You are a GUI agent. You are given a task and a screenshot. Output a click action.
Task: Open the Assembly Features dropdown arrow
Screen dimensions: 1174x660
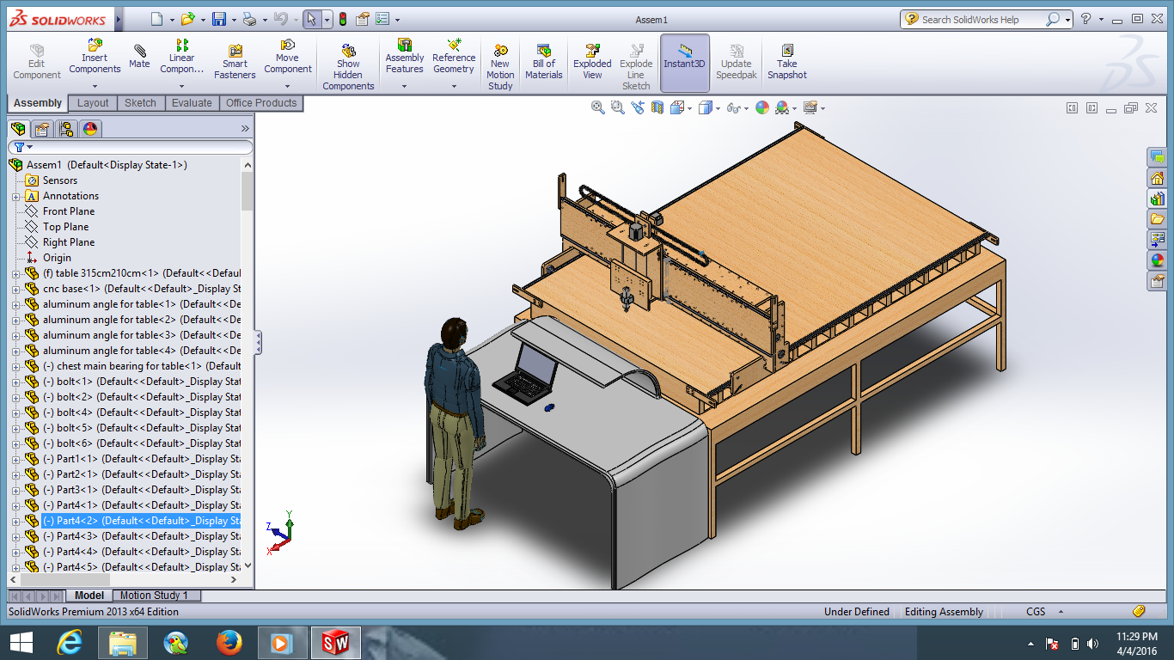(404, 86)
